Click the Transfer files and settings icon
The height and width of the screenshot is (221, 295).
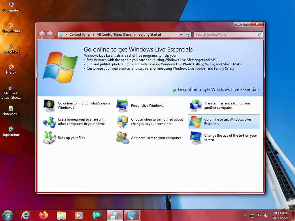pos(195,106)
